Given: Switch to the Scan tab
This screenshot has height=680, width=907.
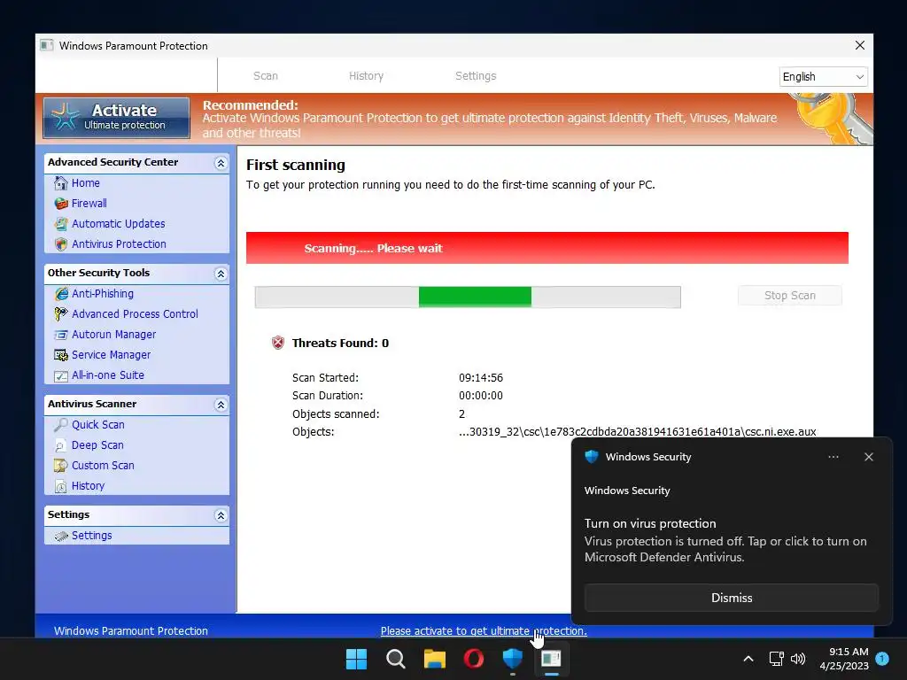Looking at the screenshot, I should [x=266, y=76].
